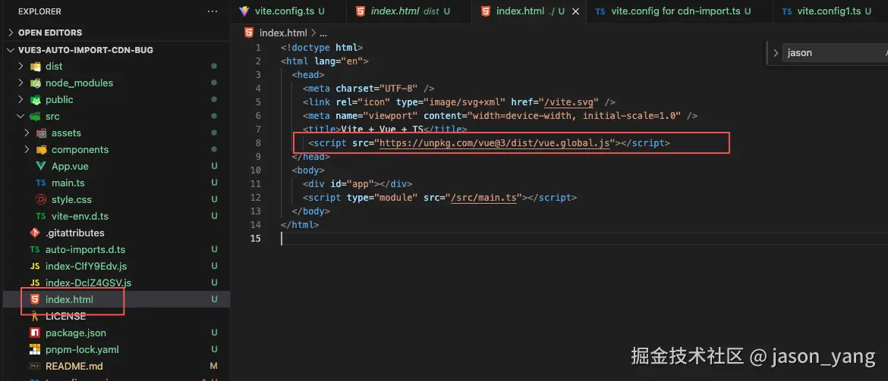888x381 pixels.
Task: Click the CSS icon beside style.css
Action: click(41, 199)
